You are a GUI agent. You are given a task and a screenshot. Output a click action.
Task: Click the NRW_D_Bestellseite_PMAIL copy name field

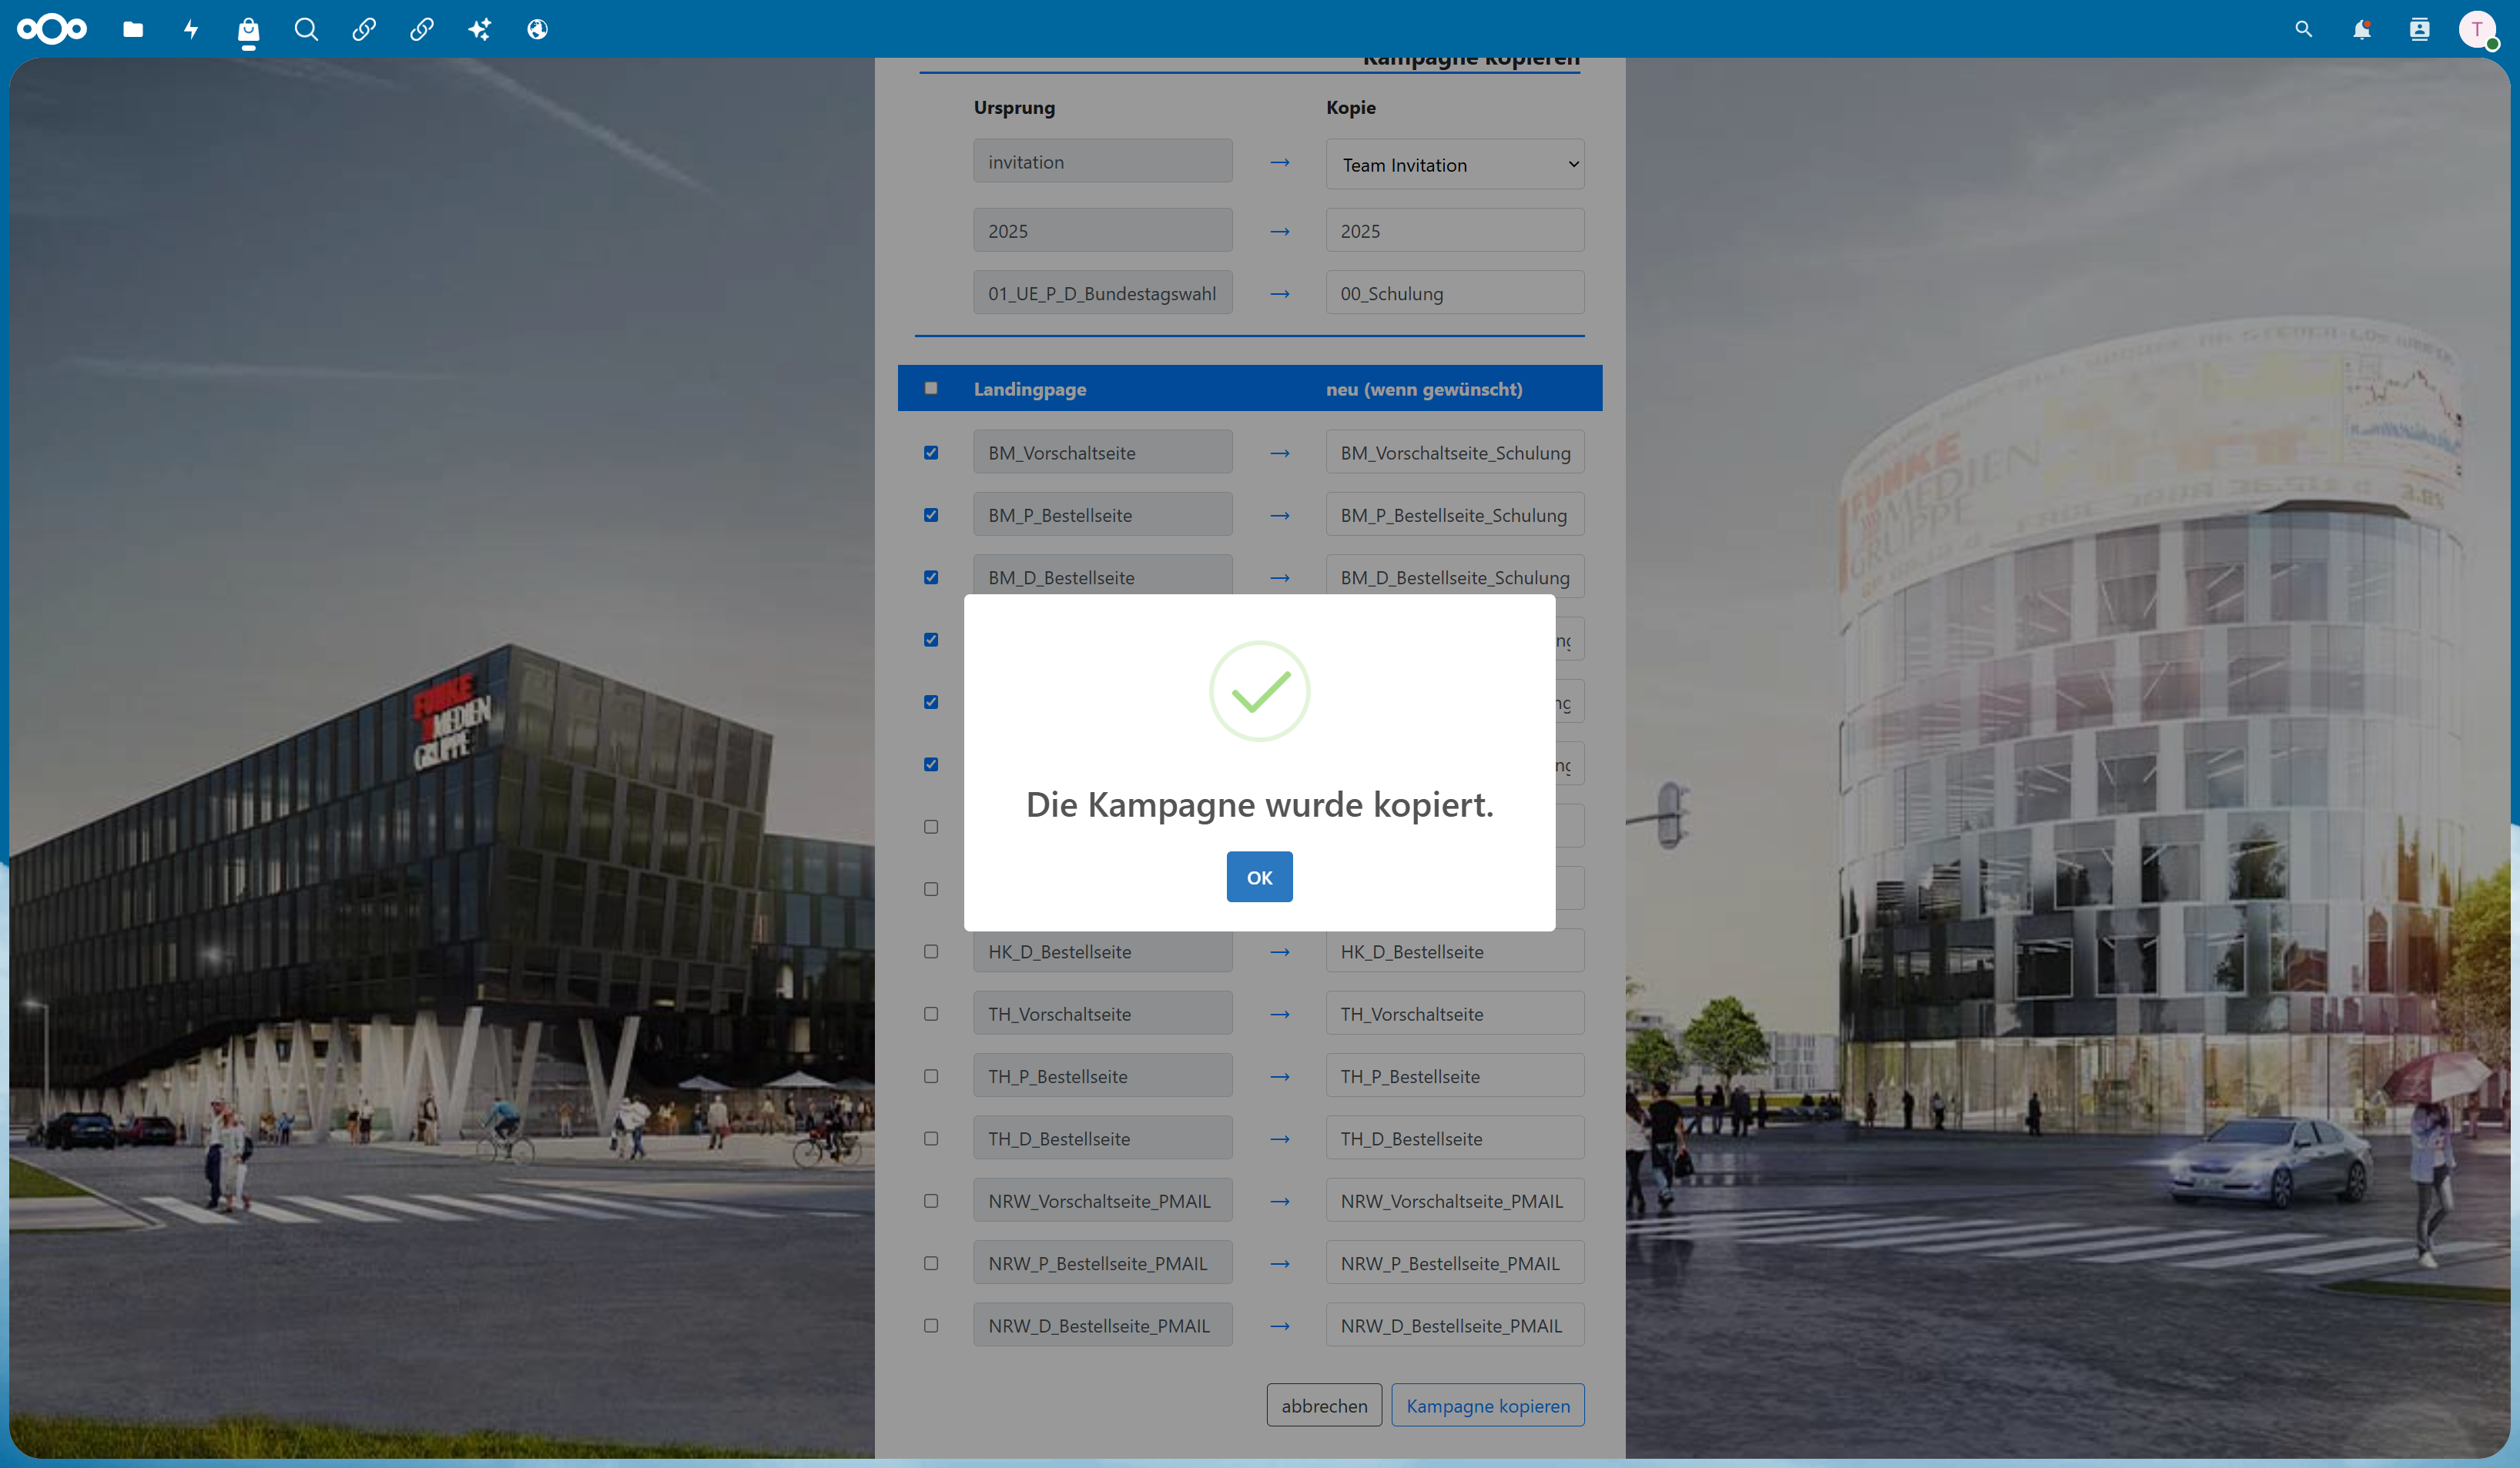coord(1455,1325)
